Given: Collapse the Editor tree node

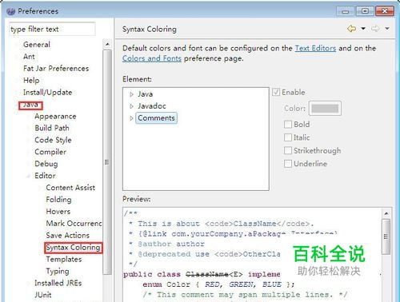Looking at the screenshot, I should (x=29, y=176).
